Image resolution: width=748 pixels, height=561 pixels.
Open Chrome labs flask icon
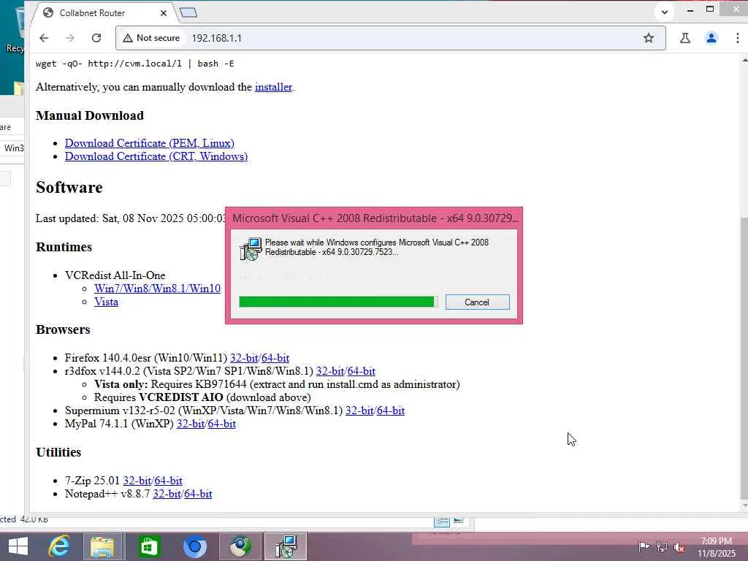click(685, 38)
